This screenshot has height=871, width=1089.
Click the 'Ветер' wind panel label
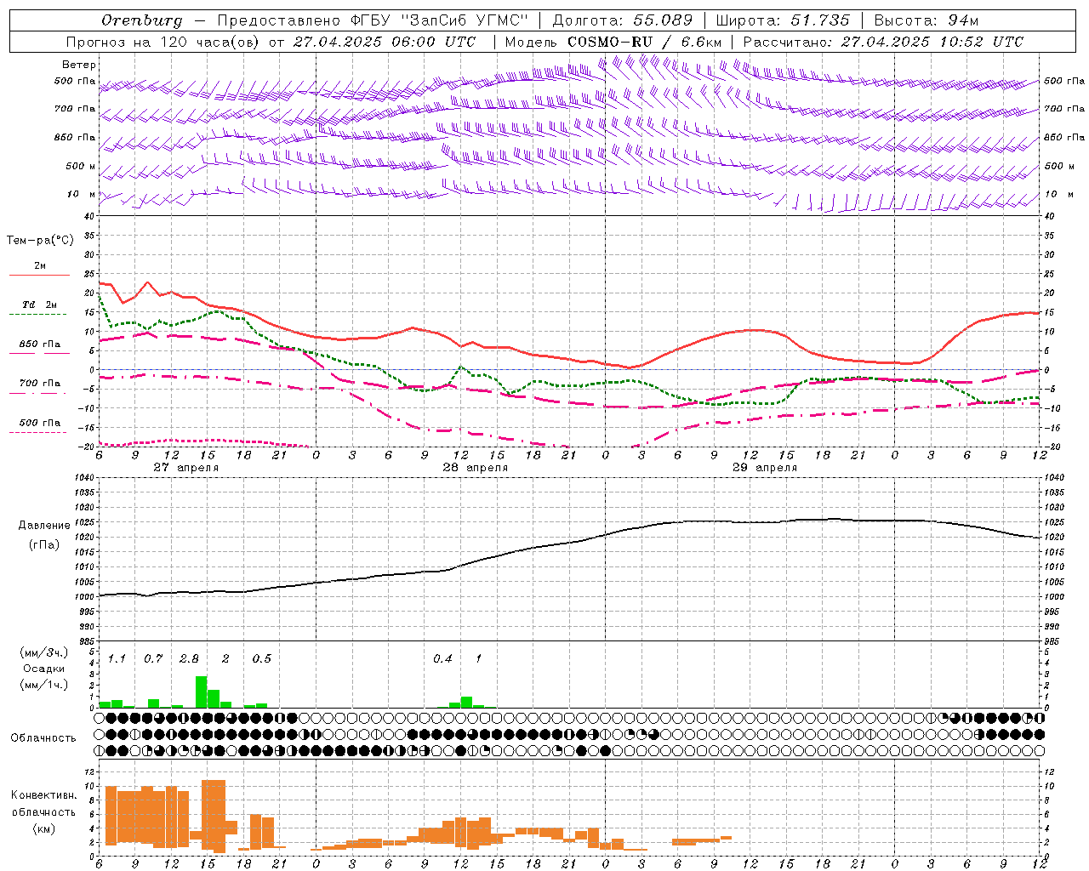point(79,65)
